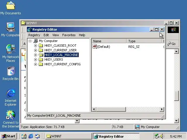Open the View menu

click(x=56, y=35)
